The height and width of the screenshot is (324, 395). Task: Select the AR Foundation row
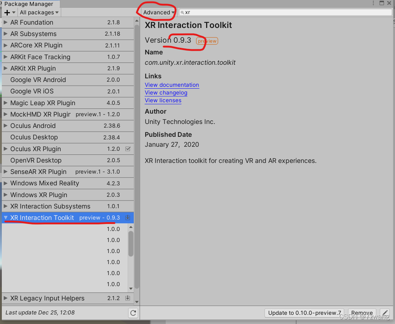(68, 22)
